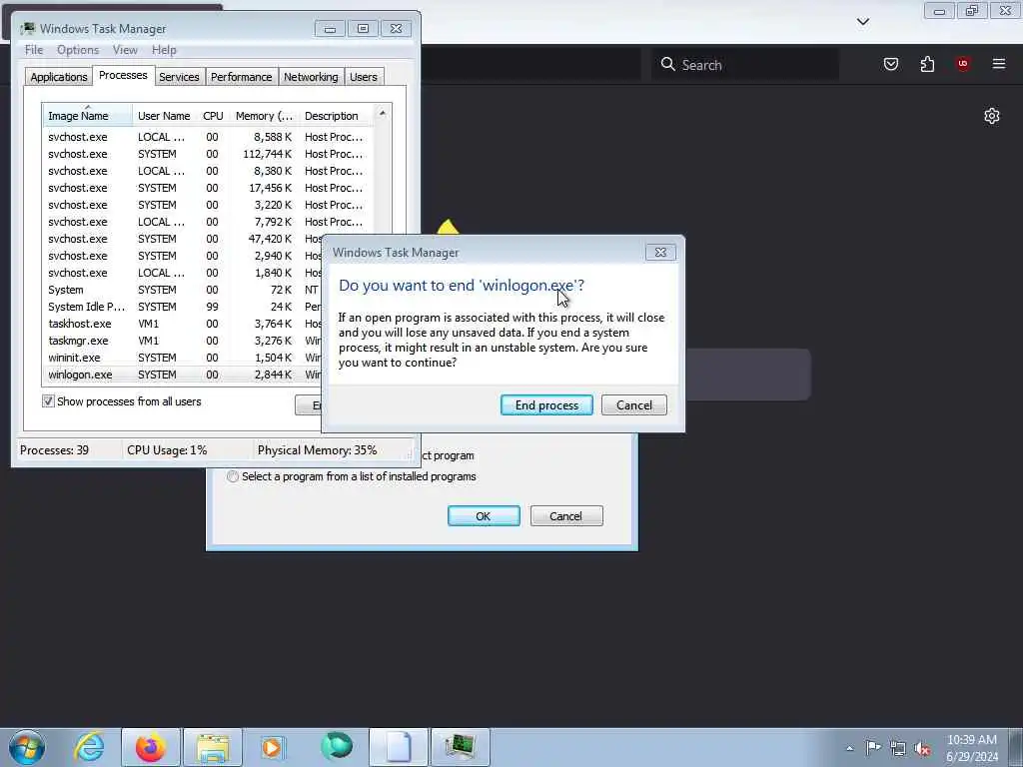Sort processes by Image Name column
This screenshot has height=767, width=1023.
(x=88, y=116)
